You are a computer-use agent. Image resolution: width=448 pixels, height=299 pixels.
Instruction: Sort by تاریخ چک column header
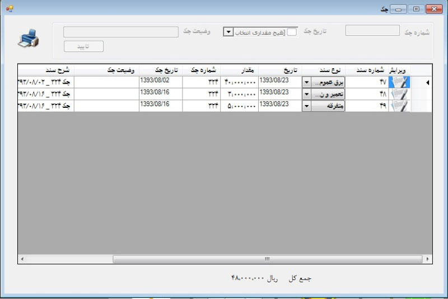click(161, 70)
